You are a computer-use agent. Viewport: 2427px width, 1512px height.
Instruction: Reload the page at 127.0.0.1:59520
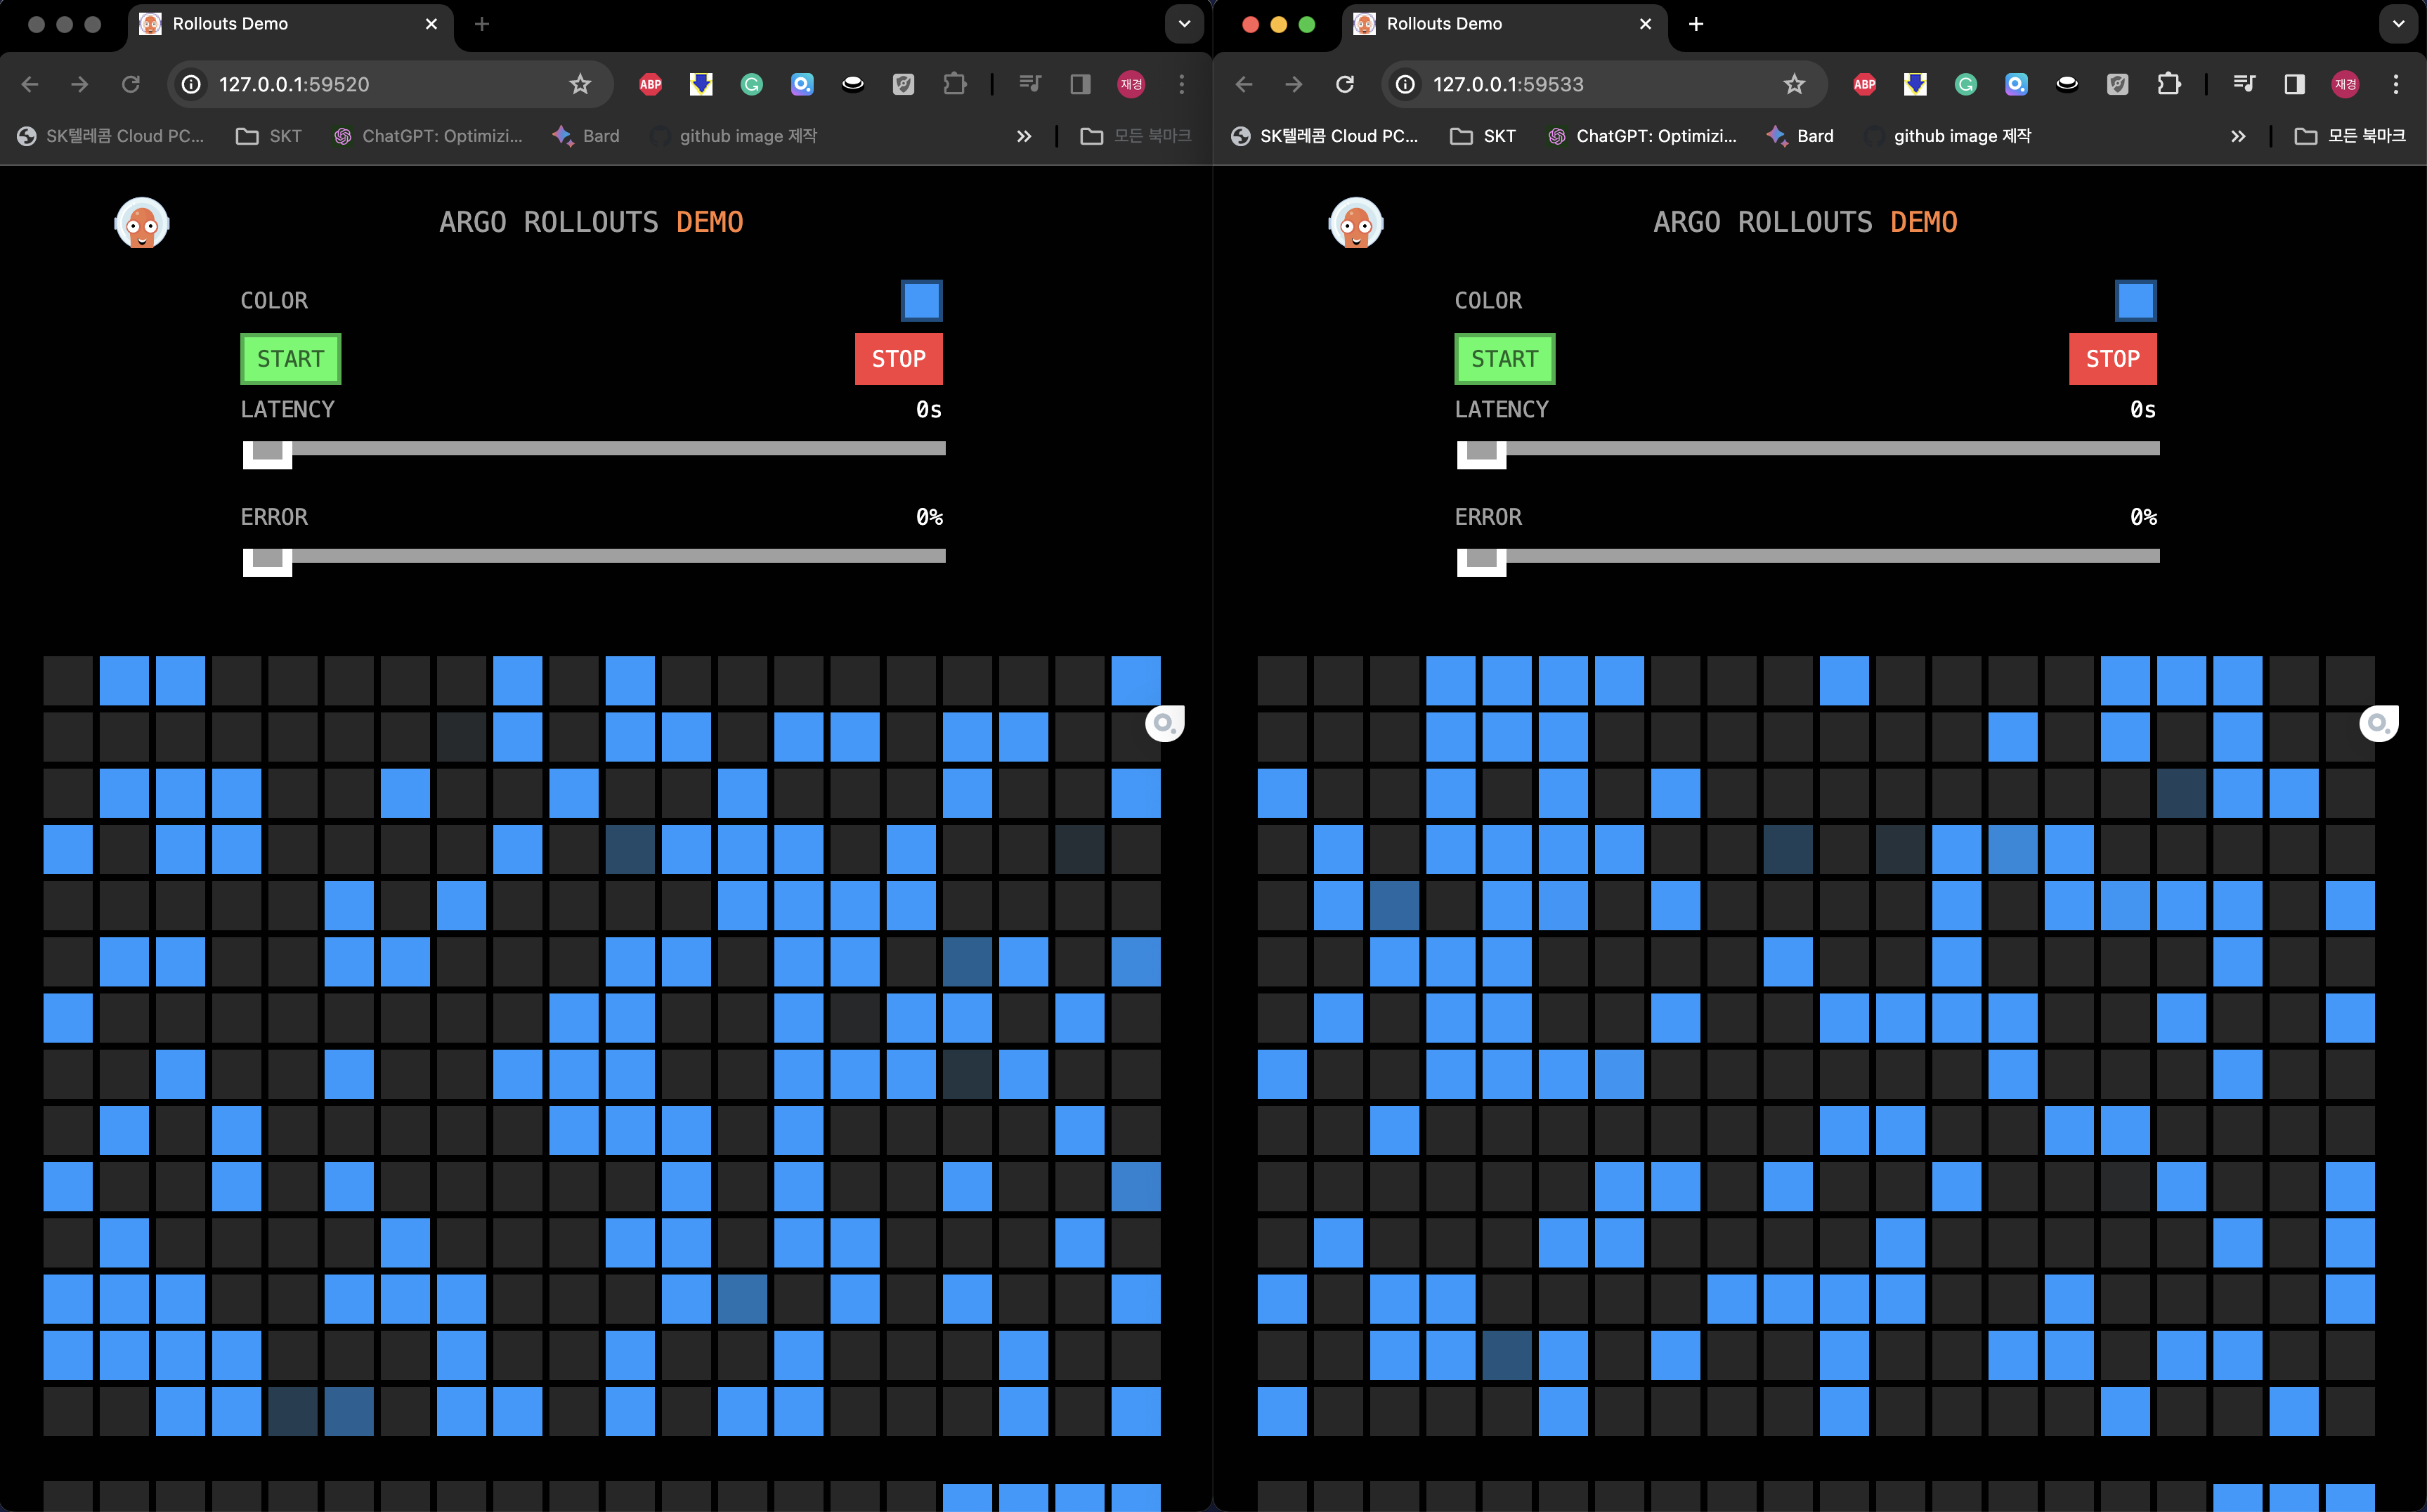point(131,84)
